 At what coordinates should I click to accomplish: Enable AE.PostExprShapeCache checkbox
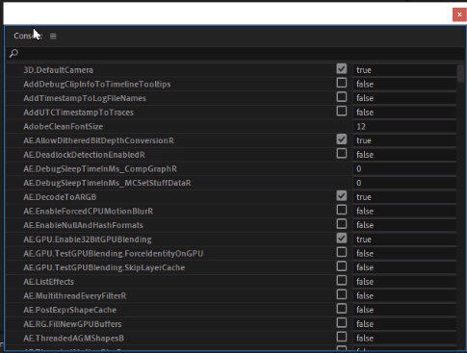pyautogui.click(x=342, y=309)
